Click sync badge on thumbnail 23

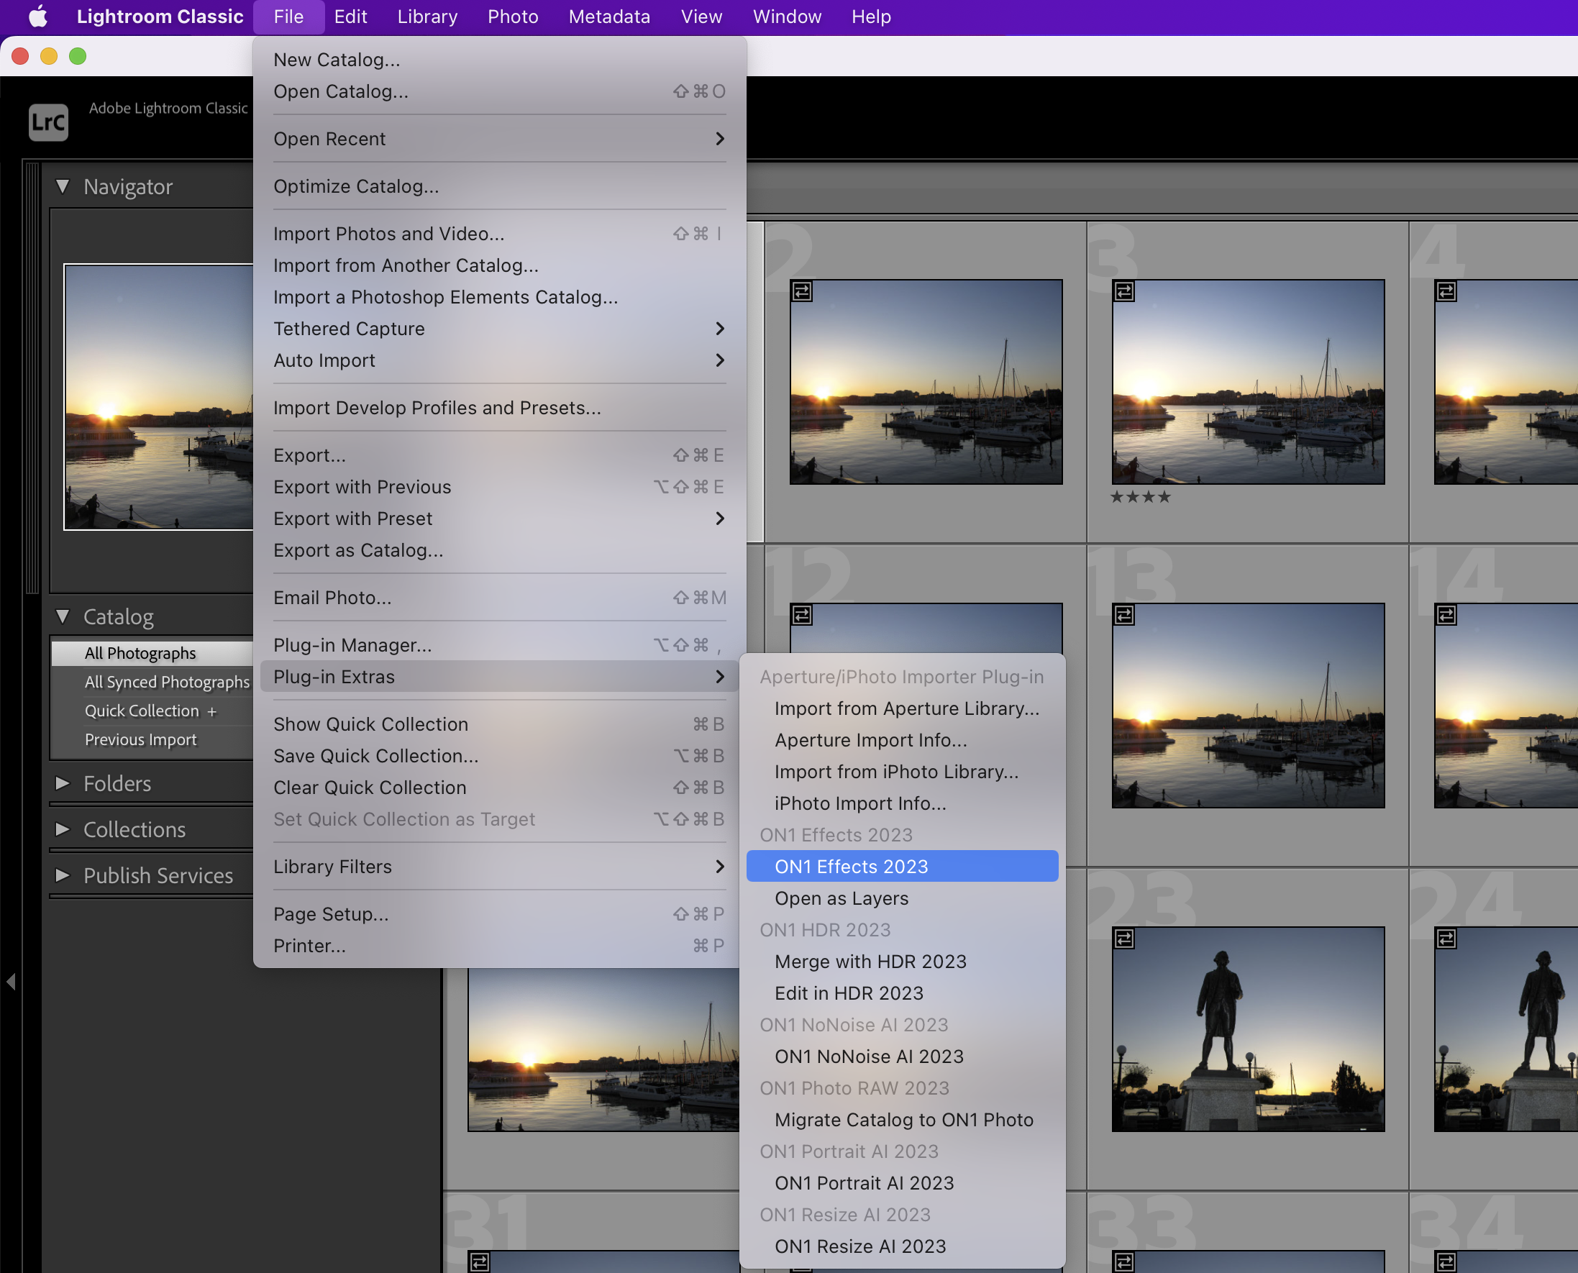tap(1123, 938)
